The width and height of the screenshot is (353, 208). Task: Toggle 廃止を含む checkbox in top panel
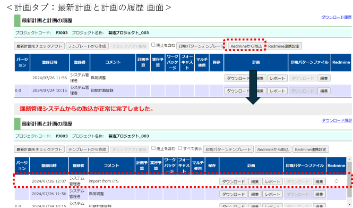pyautogui.click(x=153, y=45)
